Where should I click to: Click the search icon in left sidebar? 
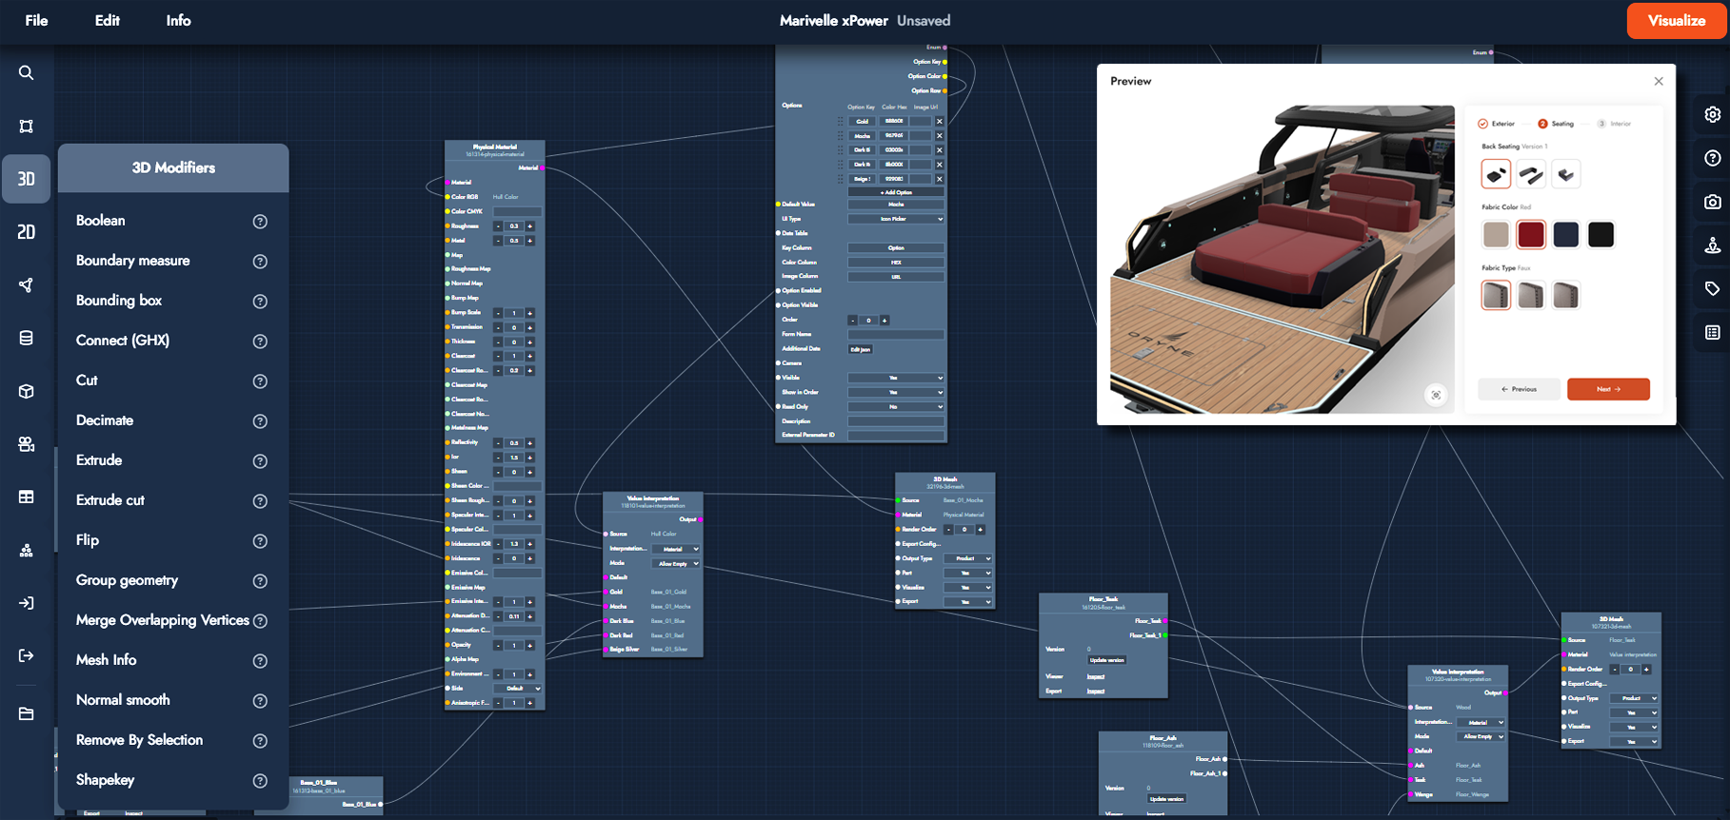27,73
